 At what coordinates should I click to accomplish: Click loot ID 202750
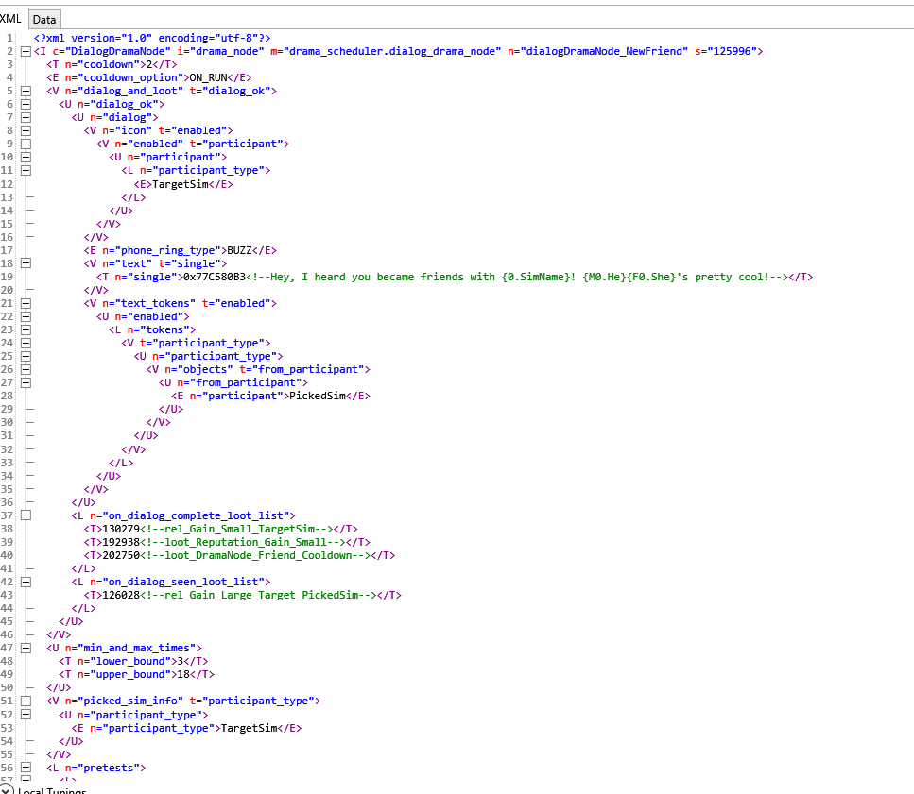tap(121, 555)
